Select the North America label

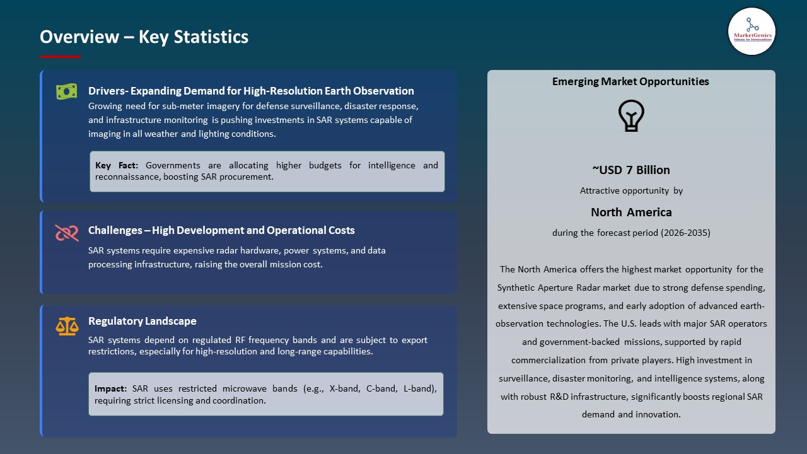click(x=631, y=212)
